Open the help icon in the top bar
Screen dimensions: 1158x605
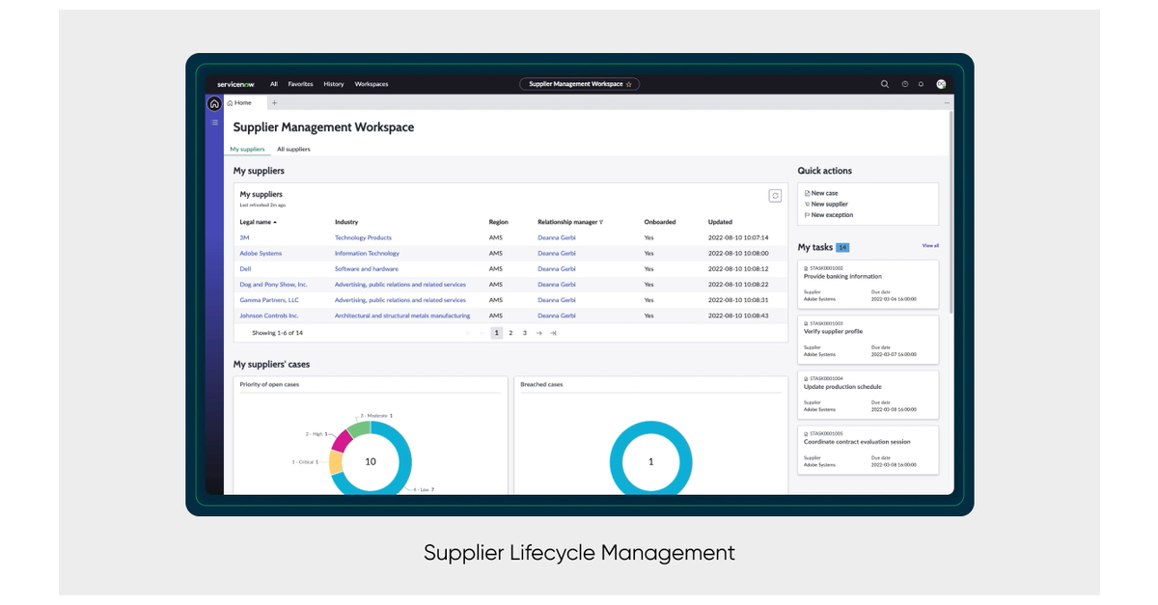(904, 84)
